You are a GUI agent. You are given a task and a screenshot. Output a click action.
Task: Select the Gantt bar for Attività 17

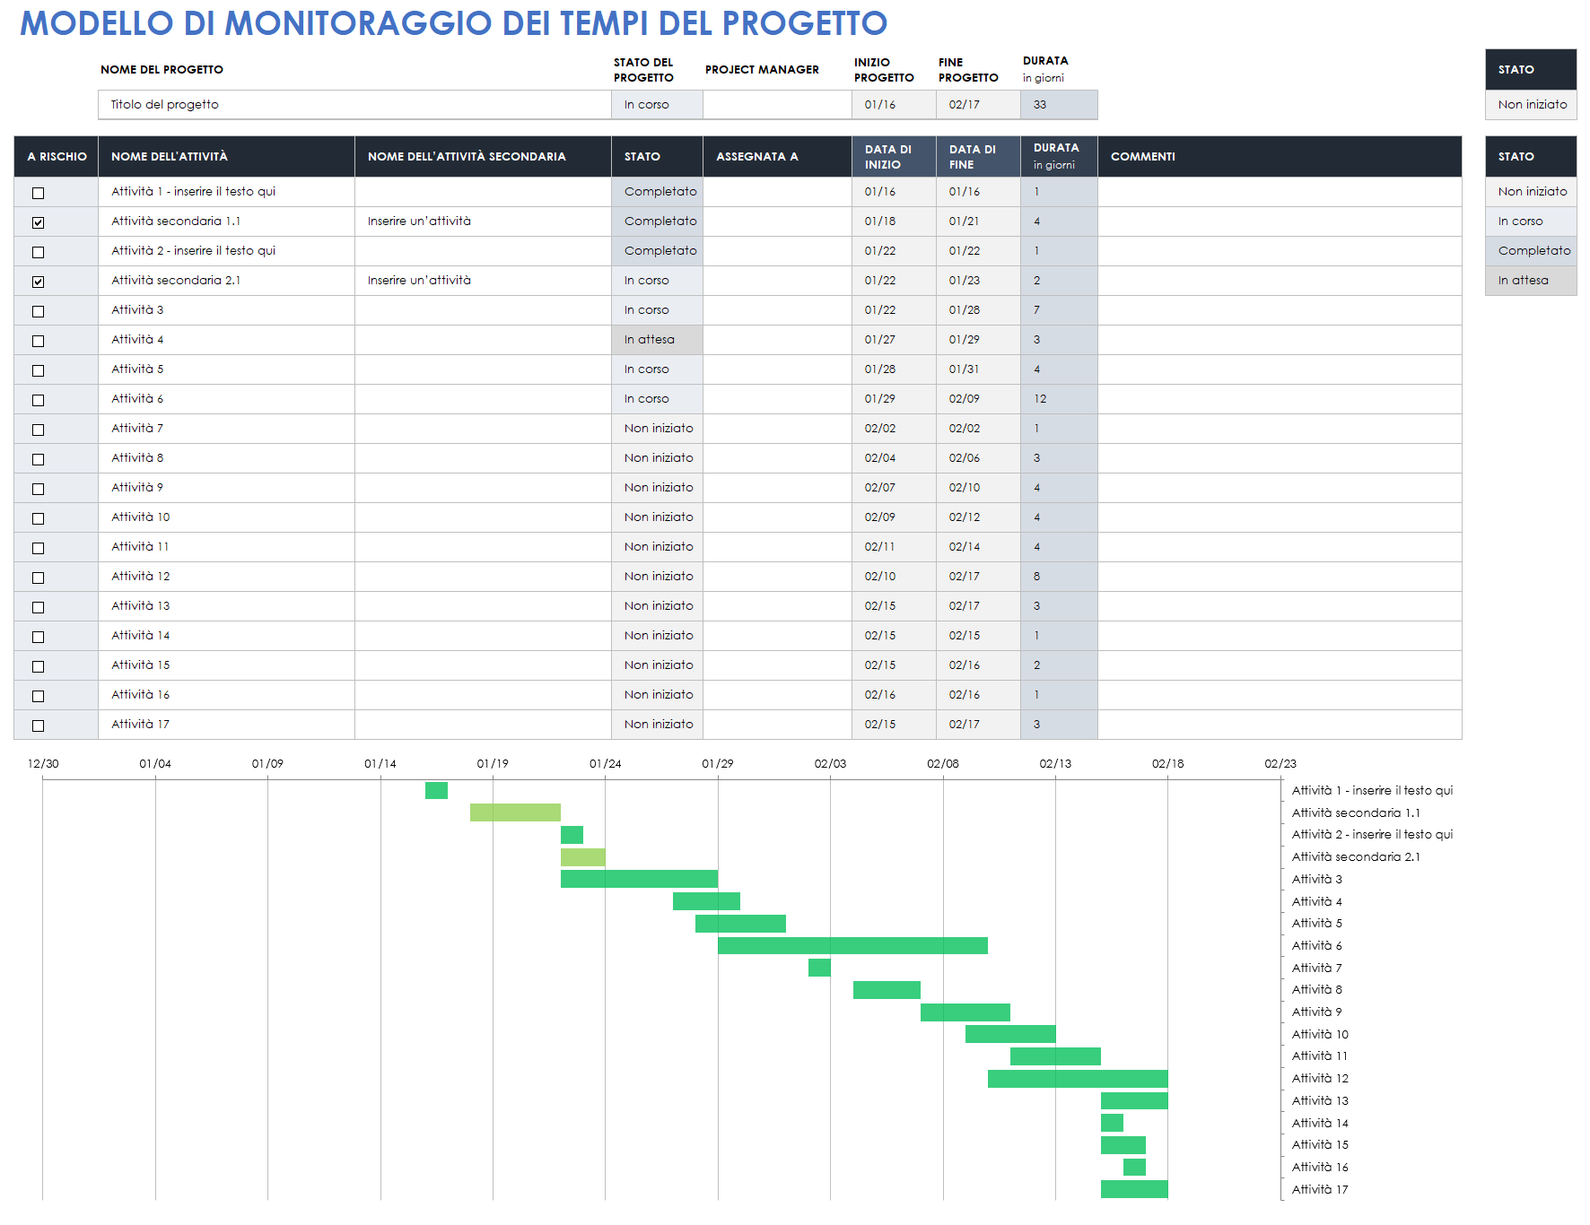1134,1189
